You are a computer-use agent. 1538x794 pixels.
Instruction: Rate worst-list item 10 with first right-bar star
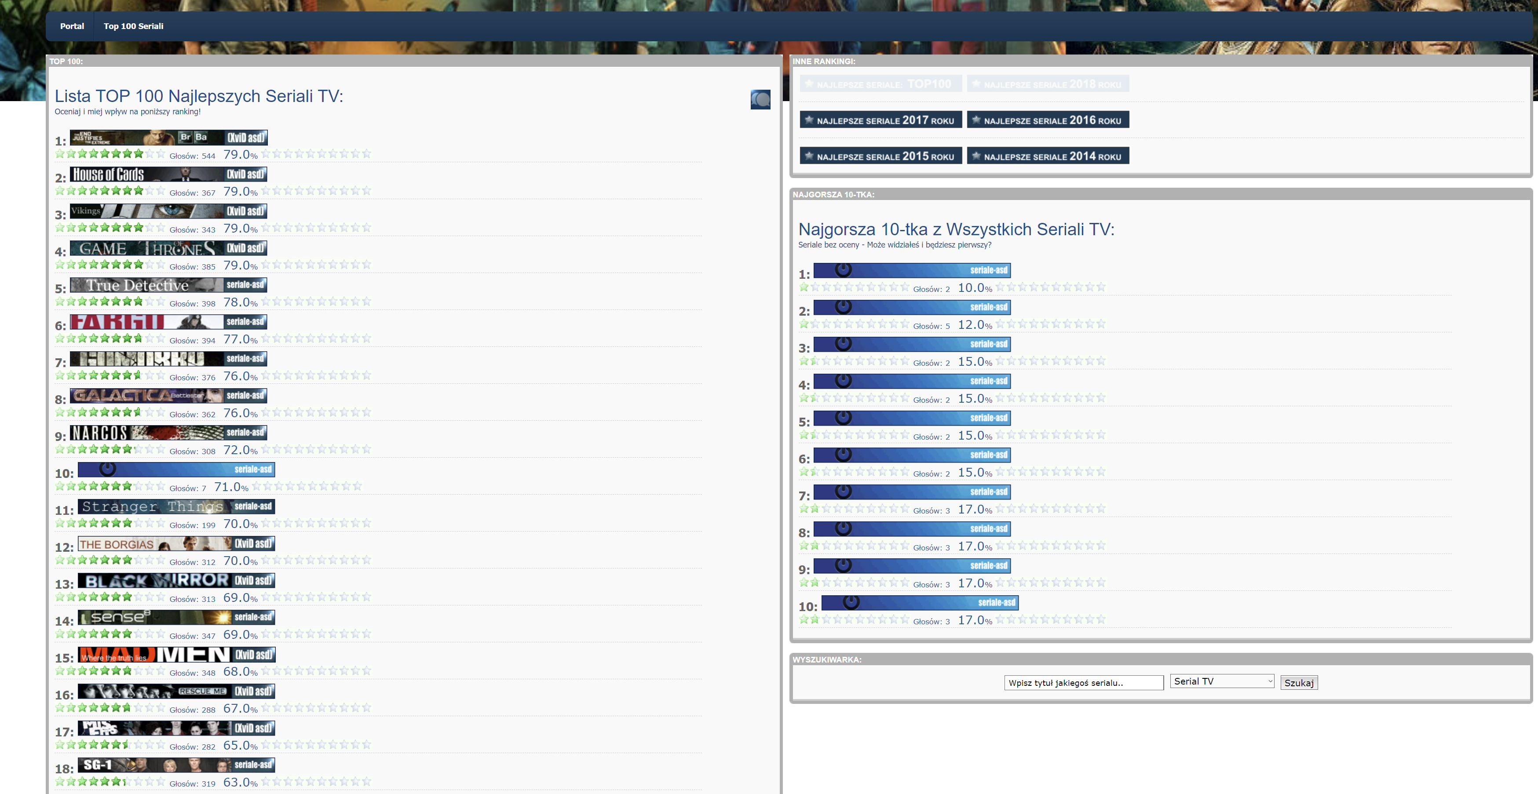tap(1000, 619)
